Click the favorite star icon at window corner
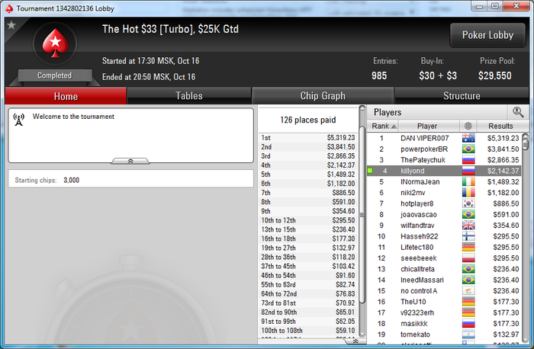This screenshot has height=349, width=534. [11, 25]
